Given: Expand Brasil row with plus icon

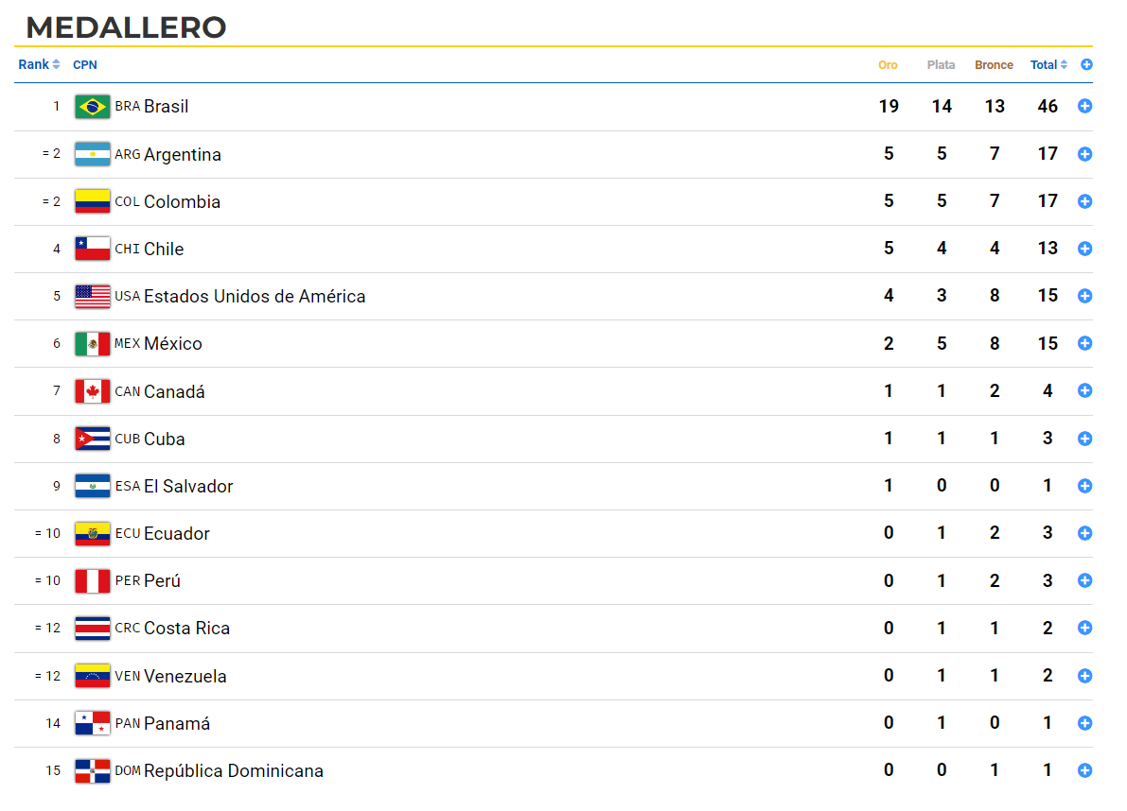Looking at the screenshot, I should (1084, 106).
